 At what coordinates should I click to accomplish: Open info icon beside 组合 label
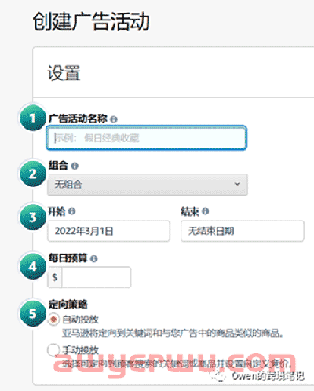[x=75, y=166]
